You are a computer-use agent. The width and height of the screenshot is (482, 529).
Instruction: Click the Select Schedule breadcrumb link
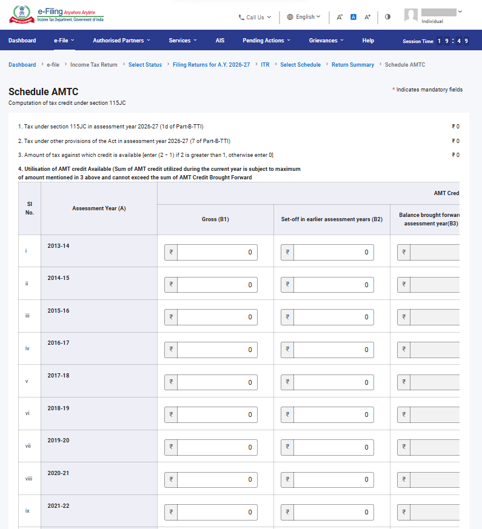click(300, 65)
